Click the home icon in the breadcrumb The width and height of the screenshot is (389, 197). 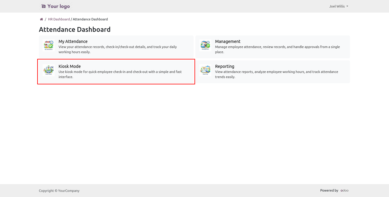coord(41,19)
